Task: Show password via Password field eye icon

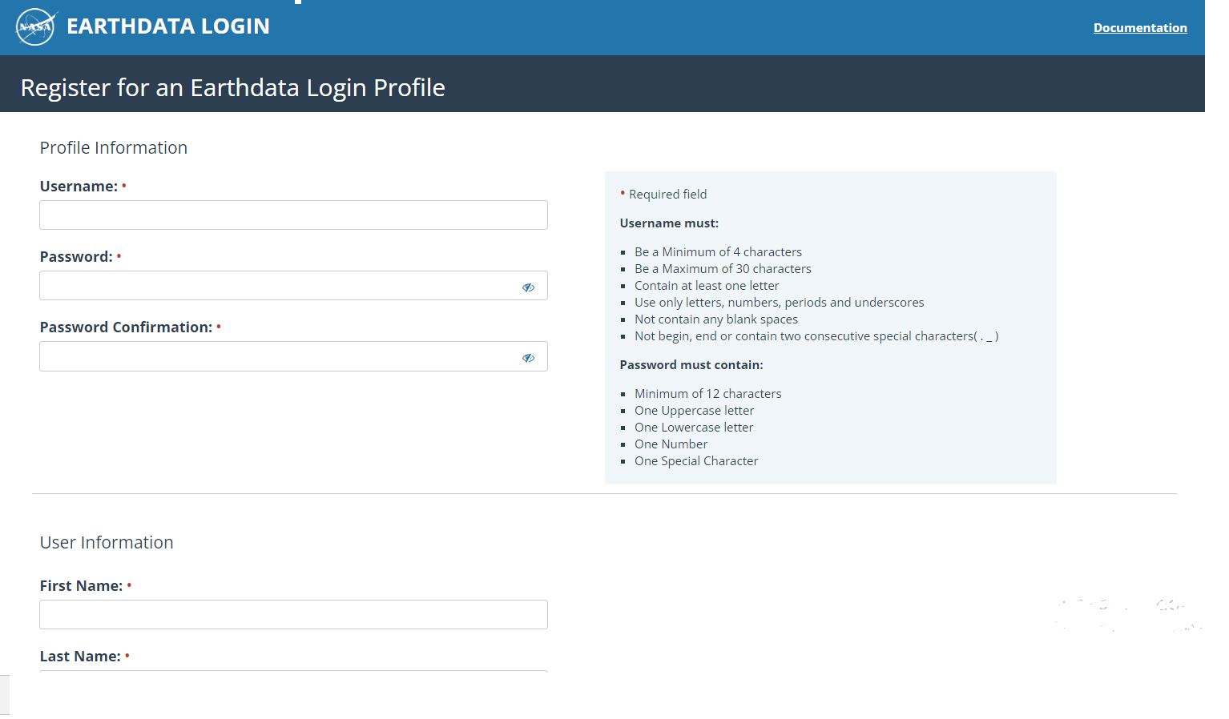Action: pos(529,287)
